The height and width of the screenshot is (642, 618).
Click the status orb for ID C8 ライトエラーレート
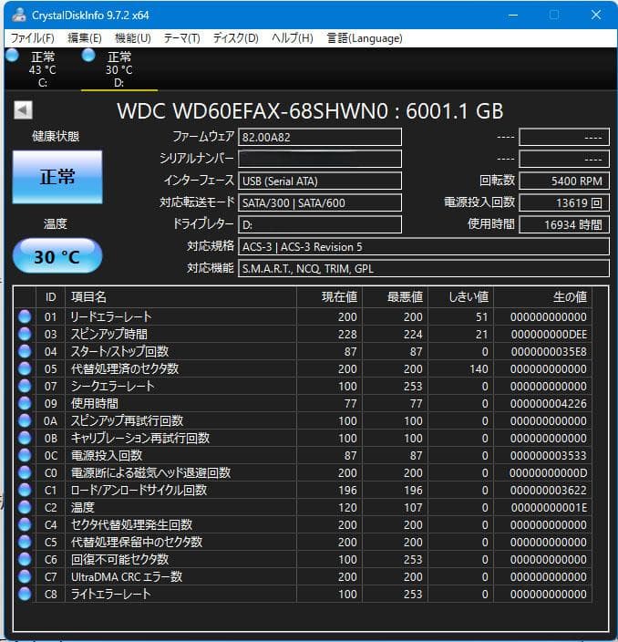pos(25,594)
